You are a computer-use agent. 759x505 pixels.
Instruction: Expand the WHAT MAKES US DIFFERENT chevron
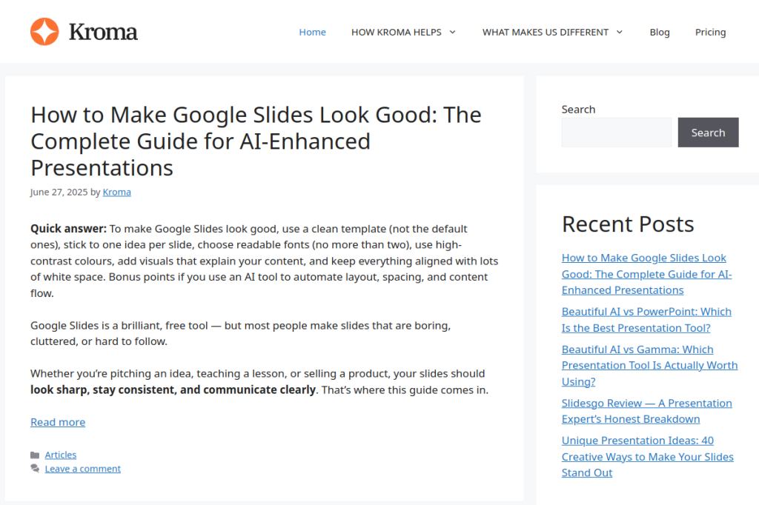(620, 32)
